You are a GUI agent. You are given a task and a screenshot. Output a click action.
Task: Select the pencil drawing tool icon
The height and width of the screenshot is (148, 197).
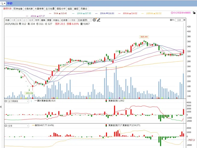tap(98, 20)
